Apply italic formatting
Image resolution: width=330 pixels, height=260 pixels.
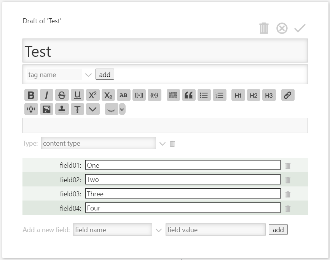pyautogui.click(x=46, y=95)
